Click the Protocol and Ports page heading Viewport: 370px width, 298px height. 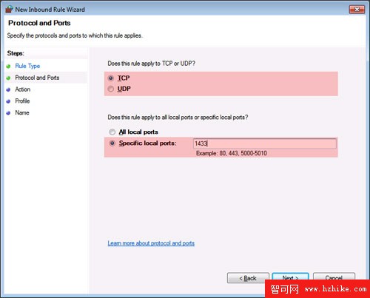pos(39,23)
